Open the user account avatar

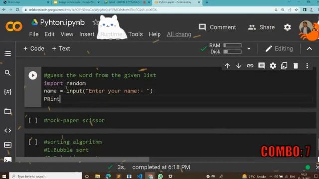click(x=306, y=27)
